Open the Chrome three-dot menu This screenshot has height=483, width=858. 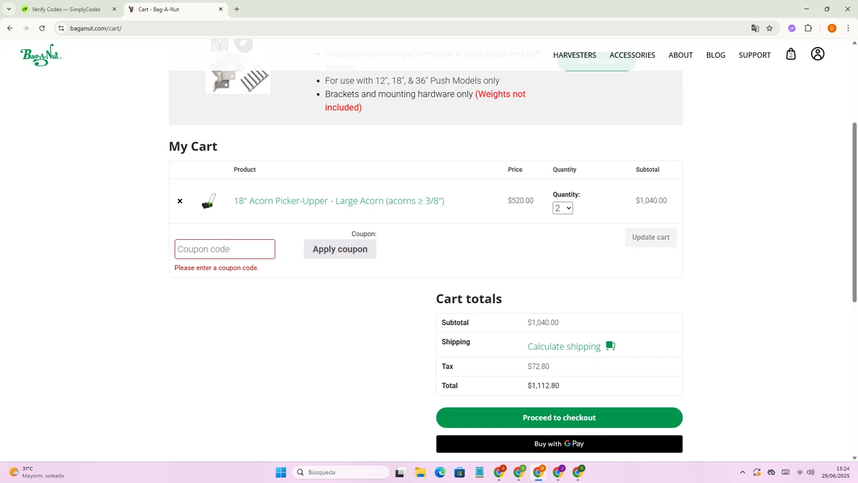pos(848,28)
